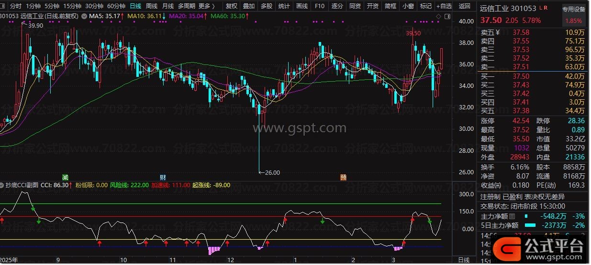Viewport: 591px width, 265px height.
Task: Open the 主力净额 detail list icon
Action: [x=512, y=217]
